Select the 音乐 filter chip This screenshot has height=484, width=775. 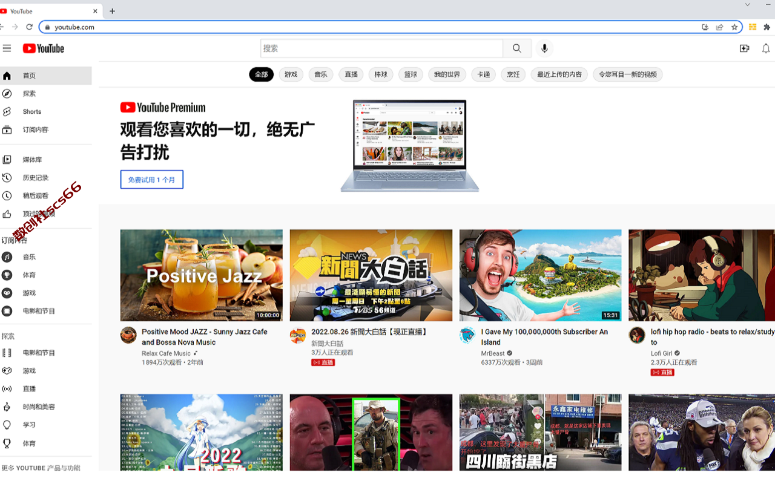321,74
